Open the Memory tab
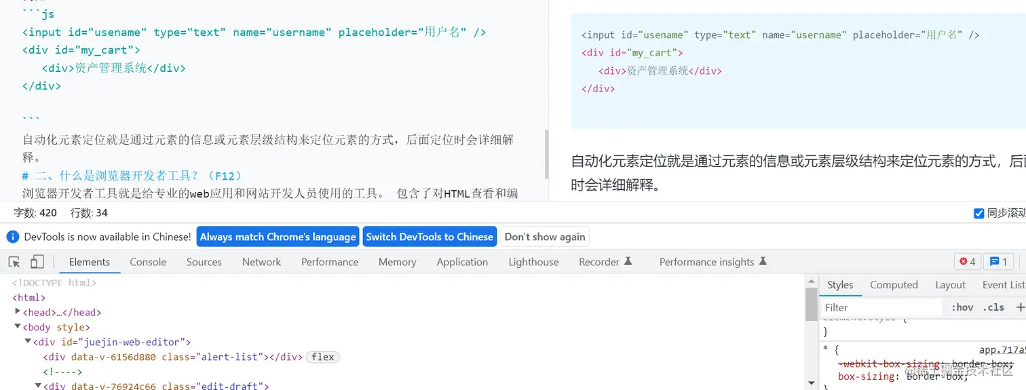Viewport: 1026px width, 390px height. coord(398,262)
